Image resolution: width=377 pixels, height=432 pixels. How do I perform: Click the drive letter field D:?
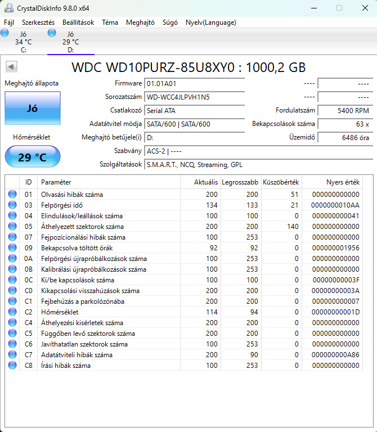195,137
